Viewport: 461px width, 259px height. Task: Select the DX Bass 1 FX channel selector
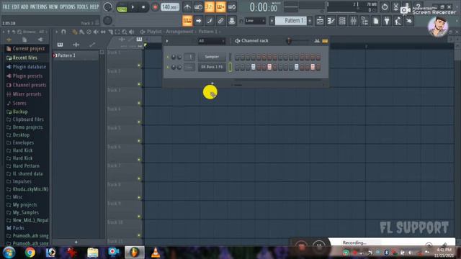pos(230,67)
